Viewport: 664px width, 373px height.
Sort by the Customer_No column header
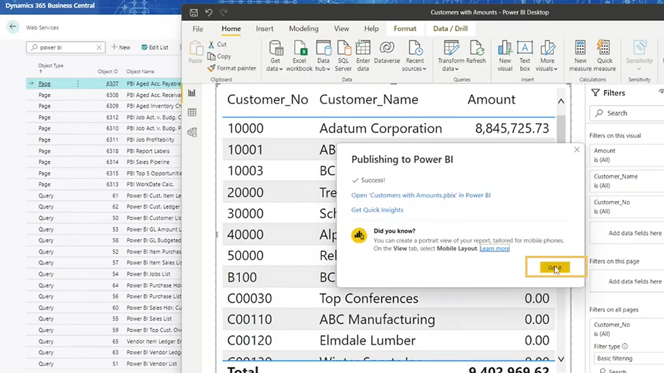pos(268,100)
